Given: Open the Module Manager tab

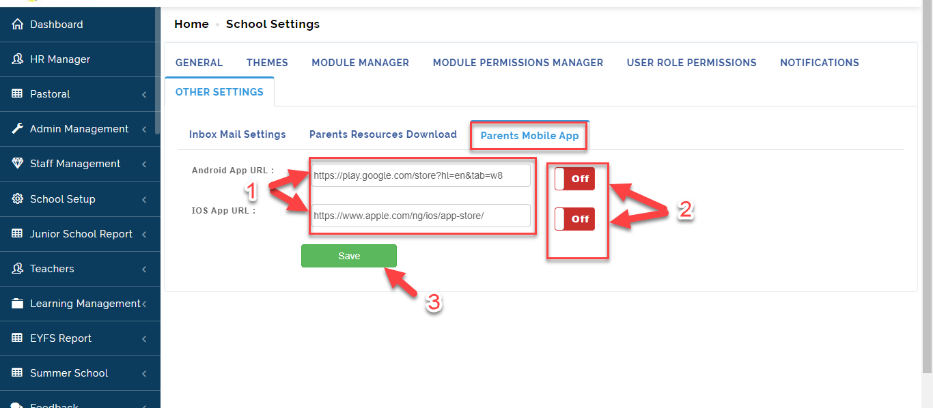Looking at the screenshot, I should [x=360, y=63].
